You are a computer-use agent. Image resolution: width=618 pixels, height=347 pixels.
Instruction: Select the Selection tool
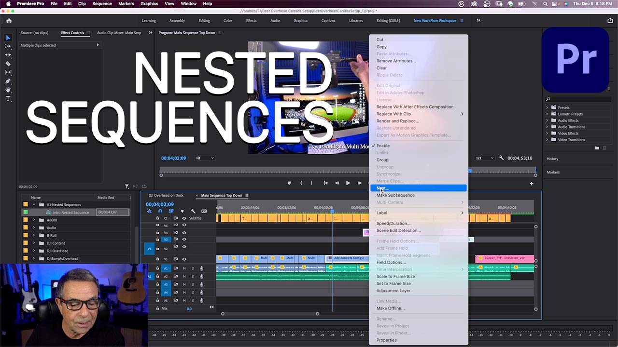[x=8, y=38]
